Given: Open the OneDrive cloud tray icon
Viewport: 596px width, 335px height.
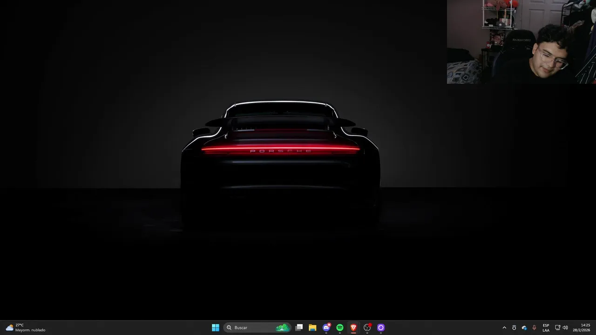Looking at the screenshot, I should (x=524, y=328).
